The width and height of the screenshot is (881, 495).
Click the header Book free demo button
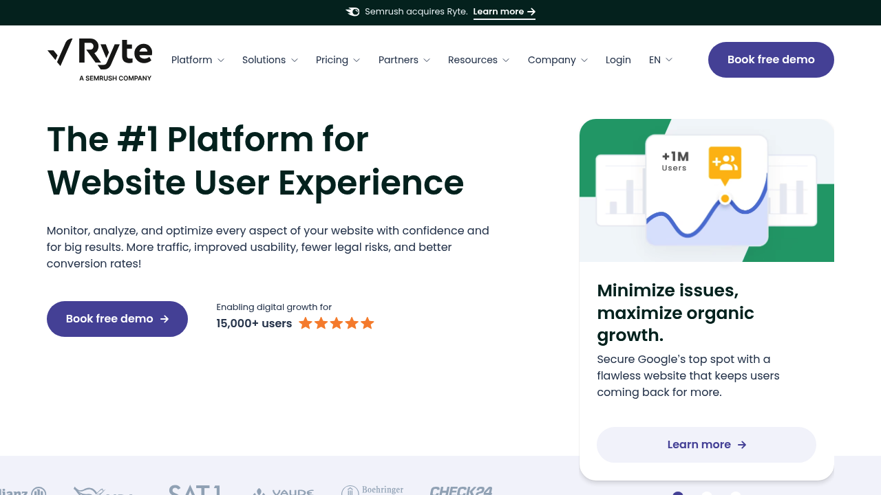[771, 60]
